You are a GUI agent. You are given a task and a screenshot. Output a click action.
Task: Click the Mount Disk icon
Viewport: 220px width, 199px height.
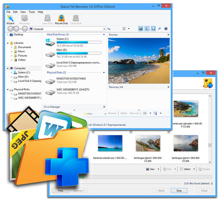pos(61,20)
